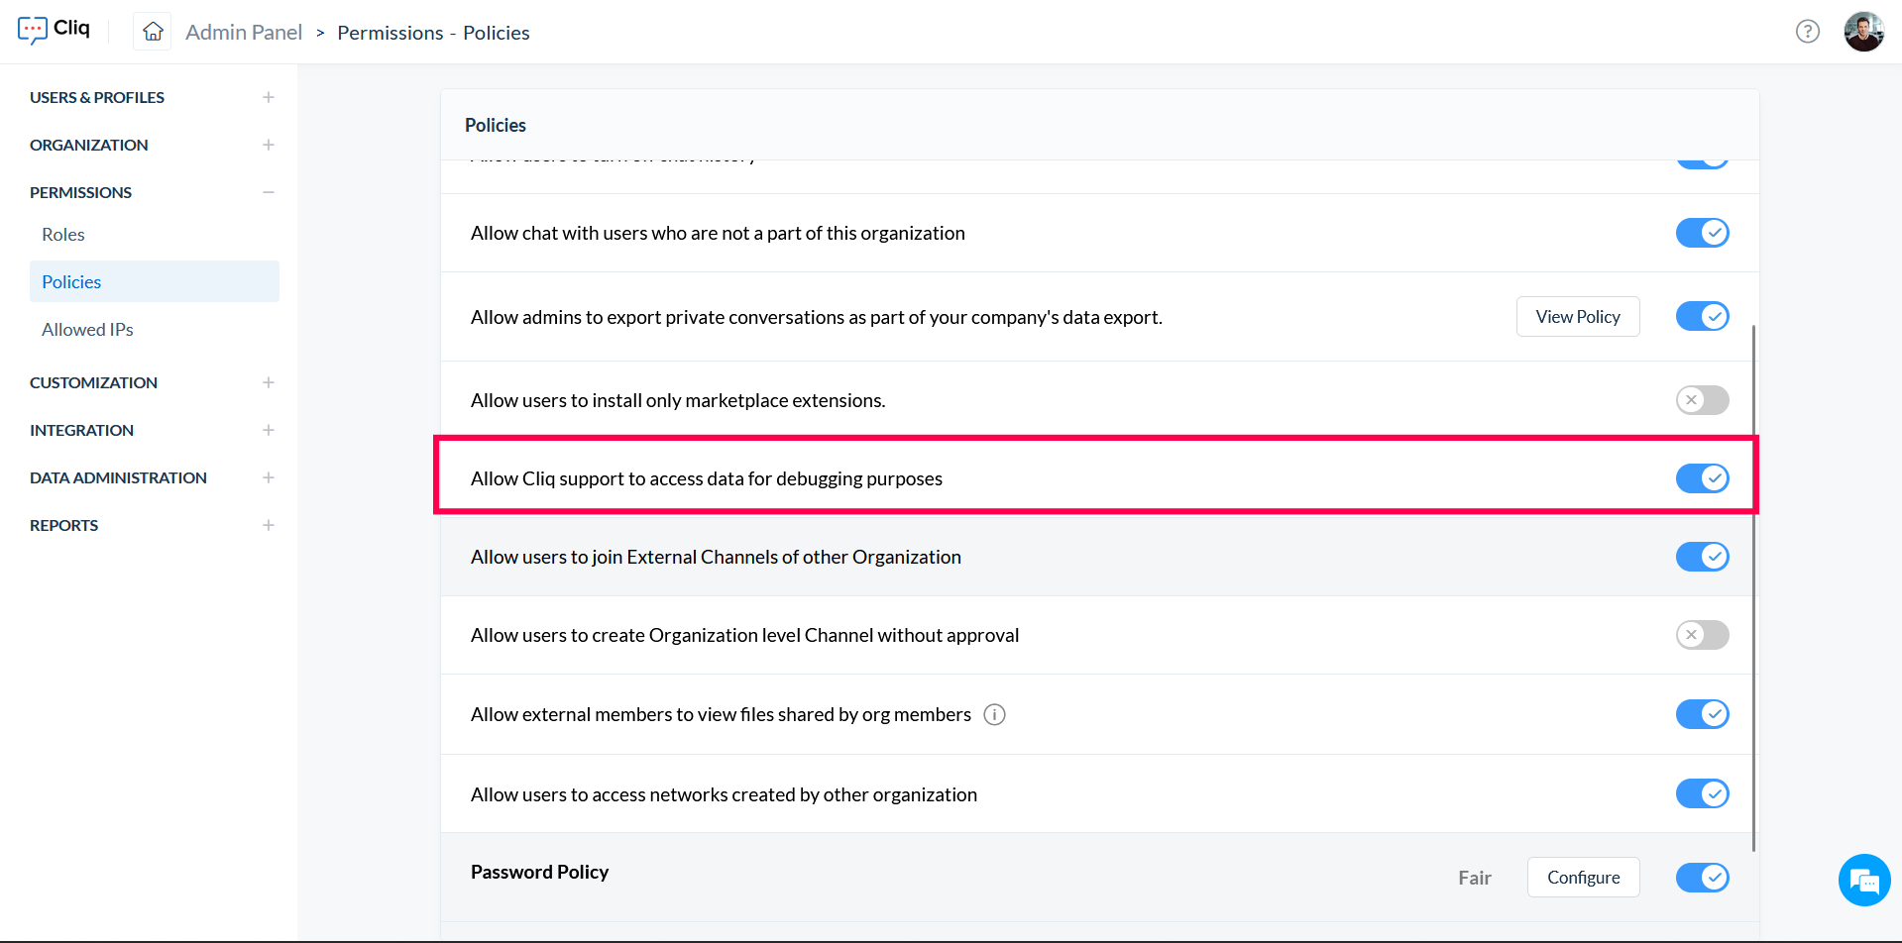Go to Admin Panel breadcrumb link
Viewport: 1902px width, 943px height.
point(244,32)
